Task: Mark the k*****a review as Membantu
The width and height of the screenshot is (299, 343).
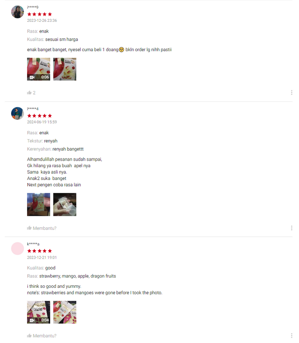Action: (42, 336)
